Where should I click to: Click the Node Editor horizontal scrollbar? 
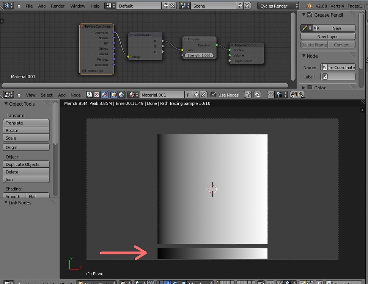coord(145,85)
